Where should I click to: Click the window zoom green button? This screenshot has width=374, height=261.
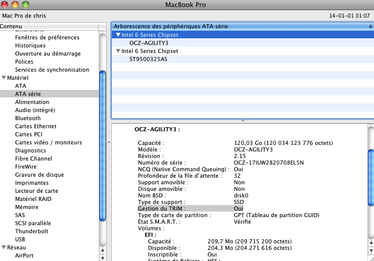[x=26, y=5]
